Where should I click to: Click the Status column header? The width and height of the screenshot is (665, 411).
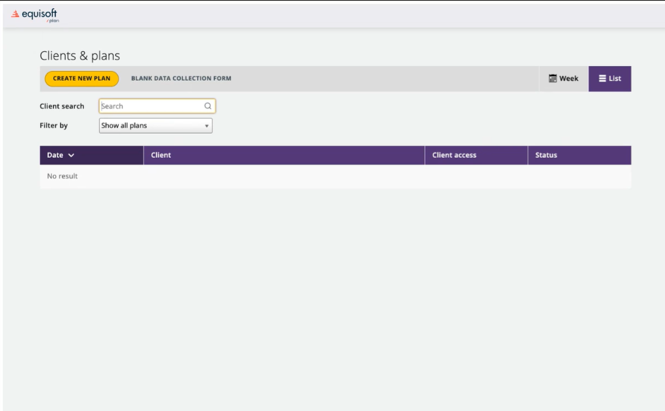(x=545, y=155)
